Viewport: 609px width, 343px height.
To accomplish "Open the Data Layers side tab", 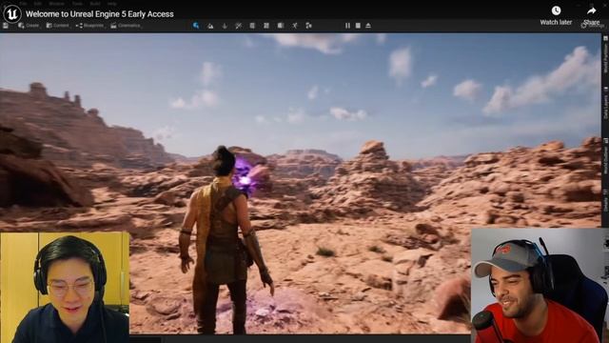I will [605, 103].
